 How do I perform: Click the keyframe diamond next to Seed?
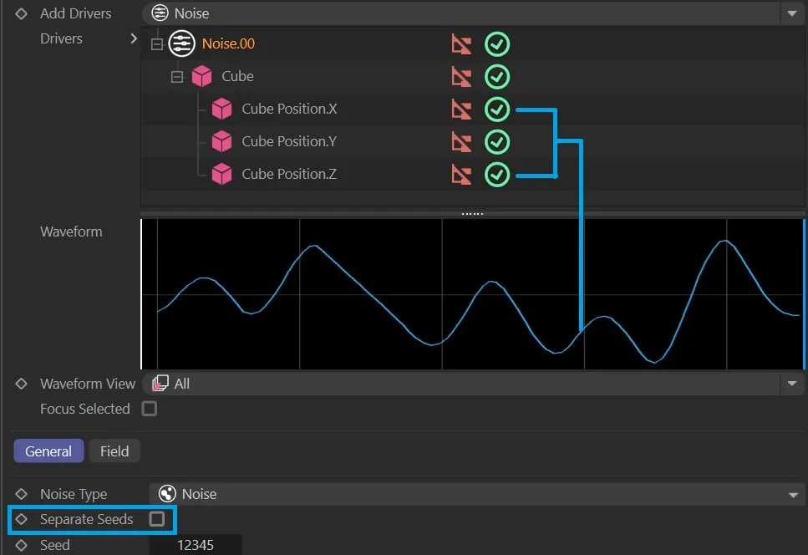[x=22, y=545]
